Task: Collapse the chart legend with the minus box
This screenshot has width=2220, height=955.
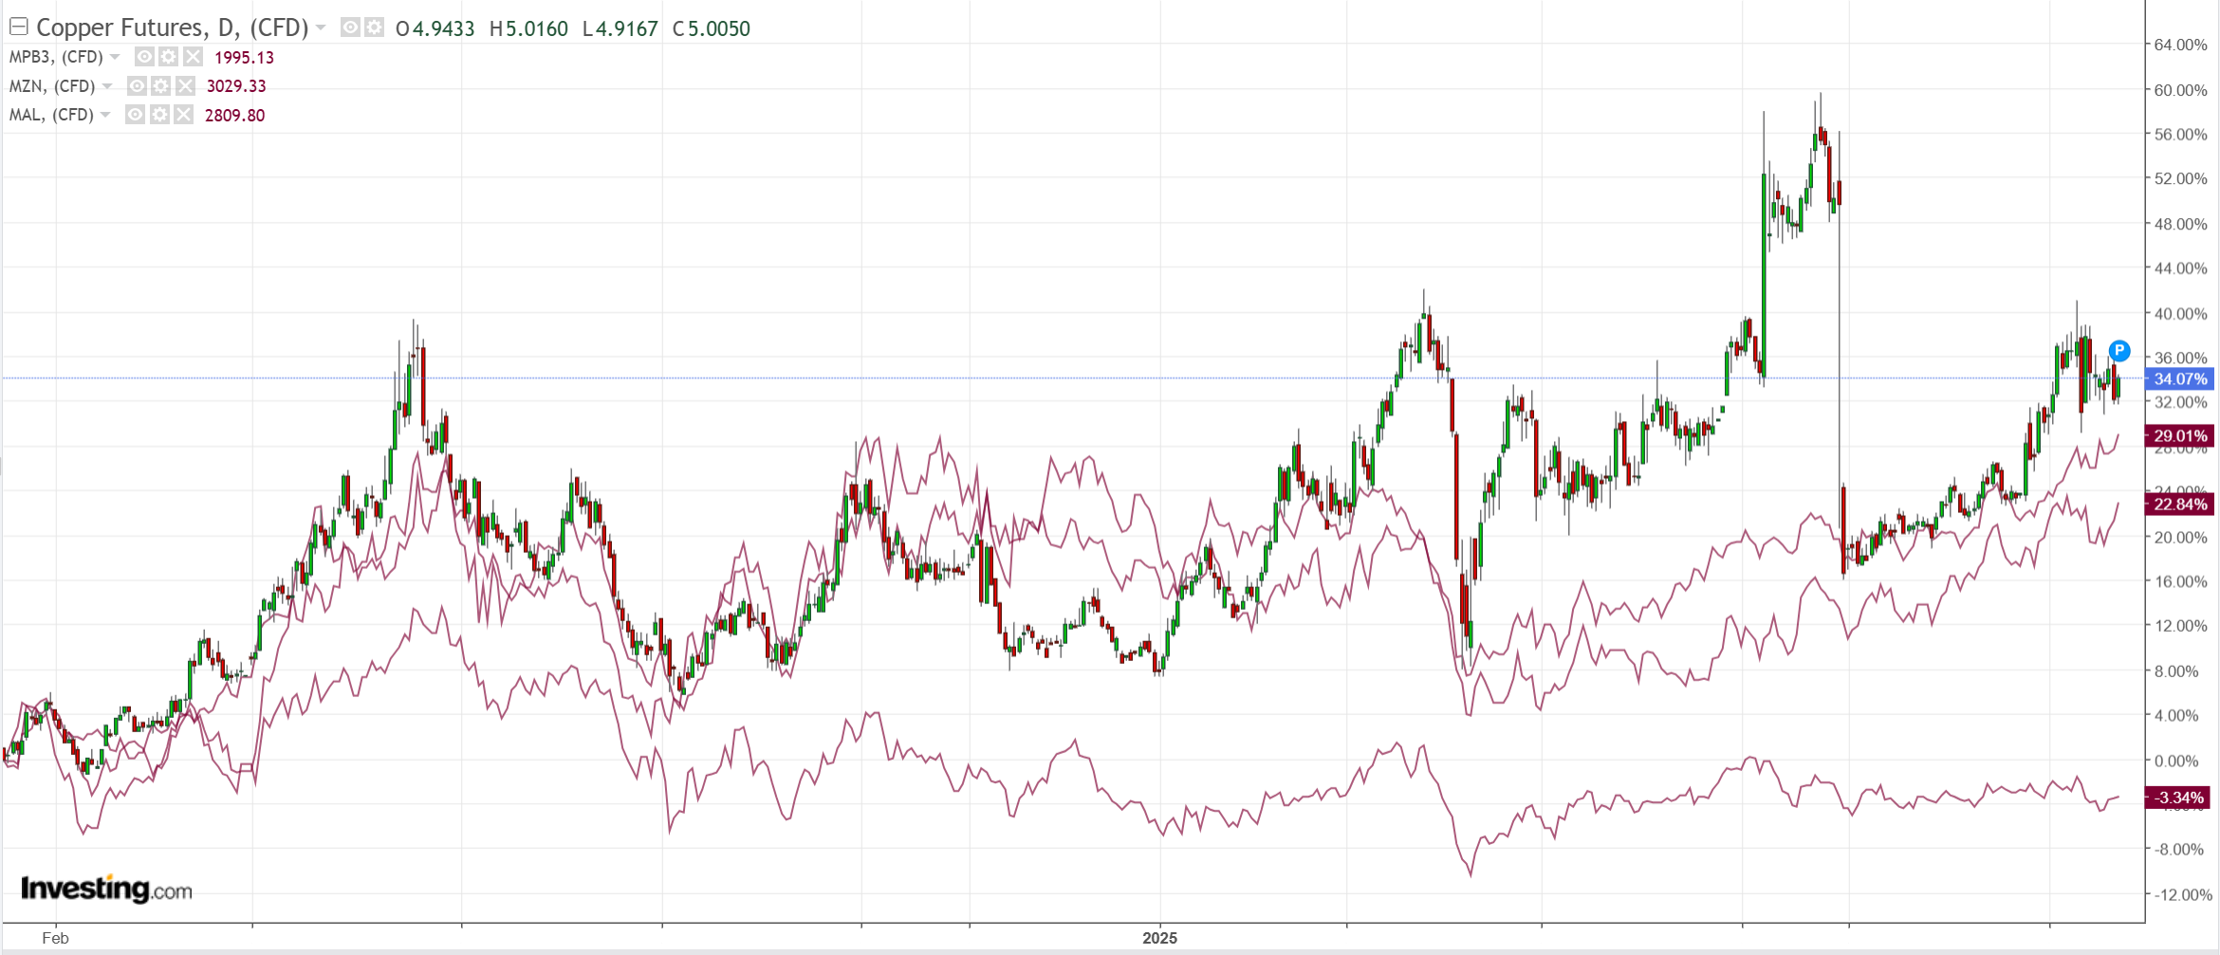Action: click(x=18, y=28)
